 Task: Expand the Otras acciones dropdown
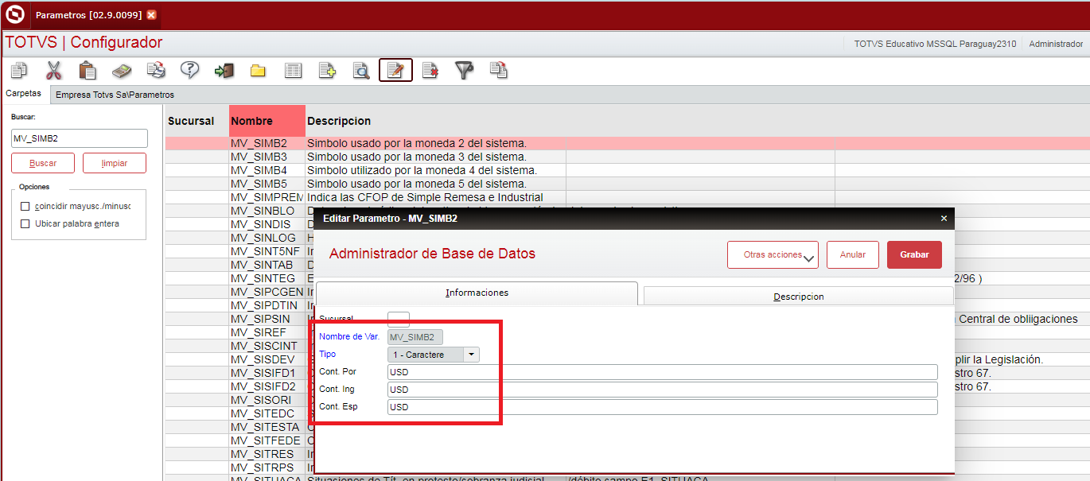click(773, 254)
